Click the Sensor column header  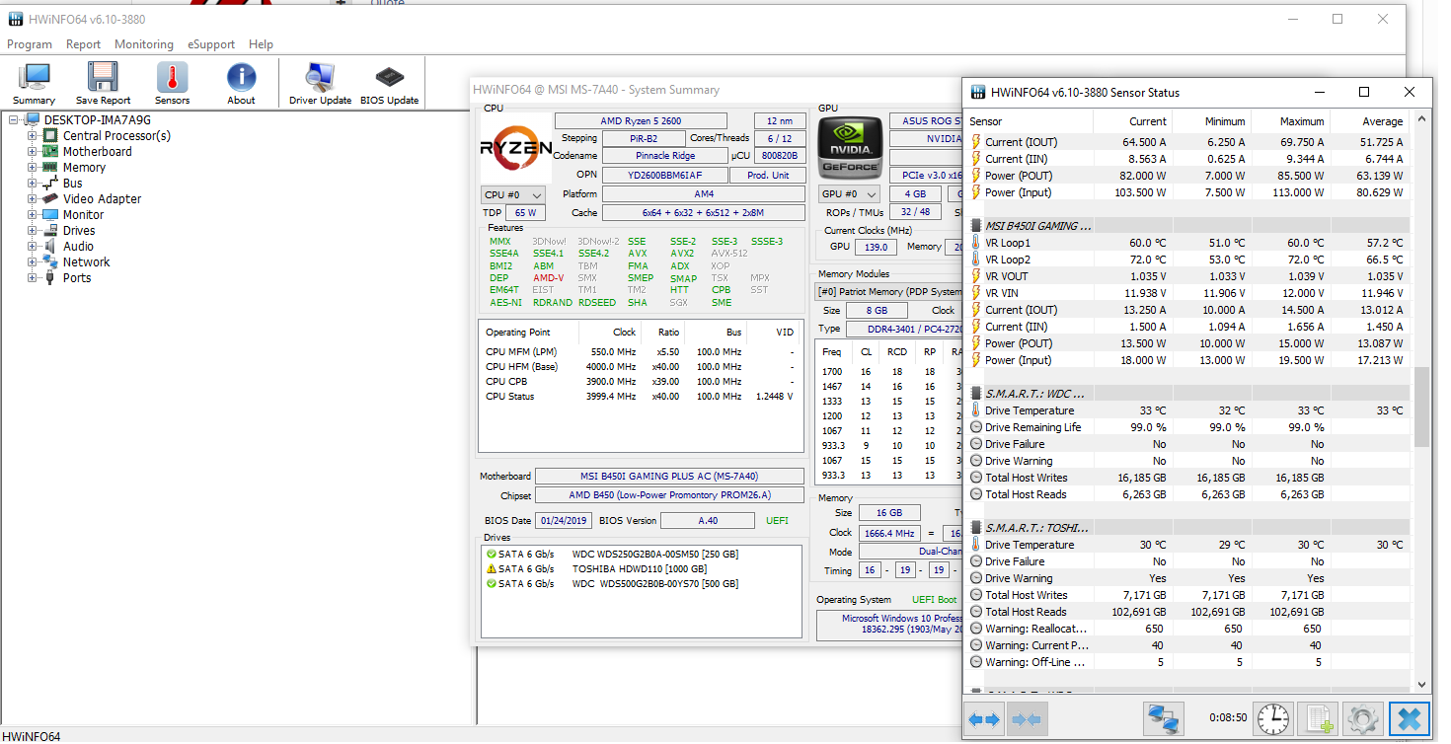1030,121
